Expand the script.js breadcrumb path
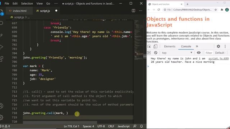Viewport: 230px width, 129px height. click(28, 17)
